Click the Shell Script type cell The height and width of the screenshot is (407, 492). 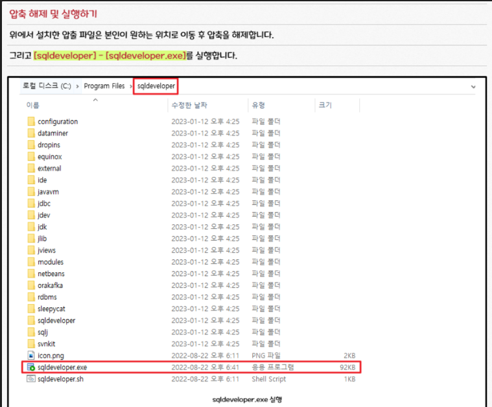point(268,379)
